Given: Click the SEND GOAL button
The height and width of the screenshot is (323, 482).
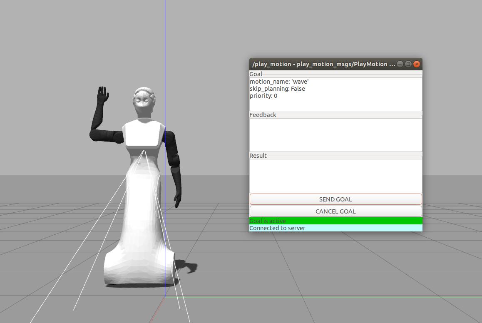Looking at the screenshot, I should tap(335, 199).
